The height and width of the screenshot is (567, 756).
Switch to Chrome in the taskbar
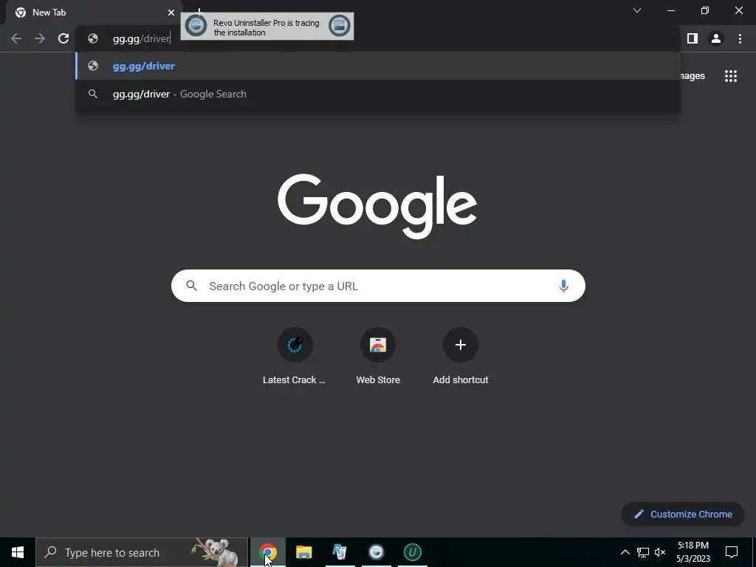click(x=267, y=552)
